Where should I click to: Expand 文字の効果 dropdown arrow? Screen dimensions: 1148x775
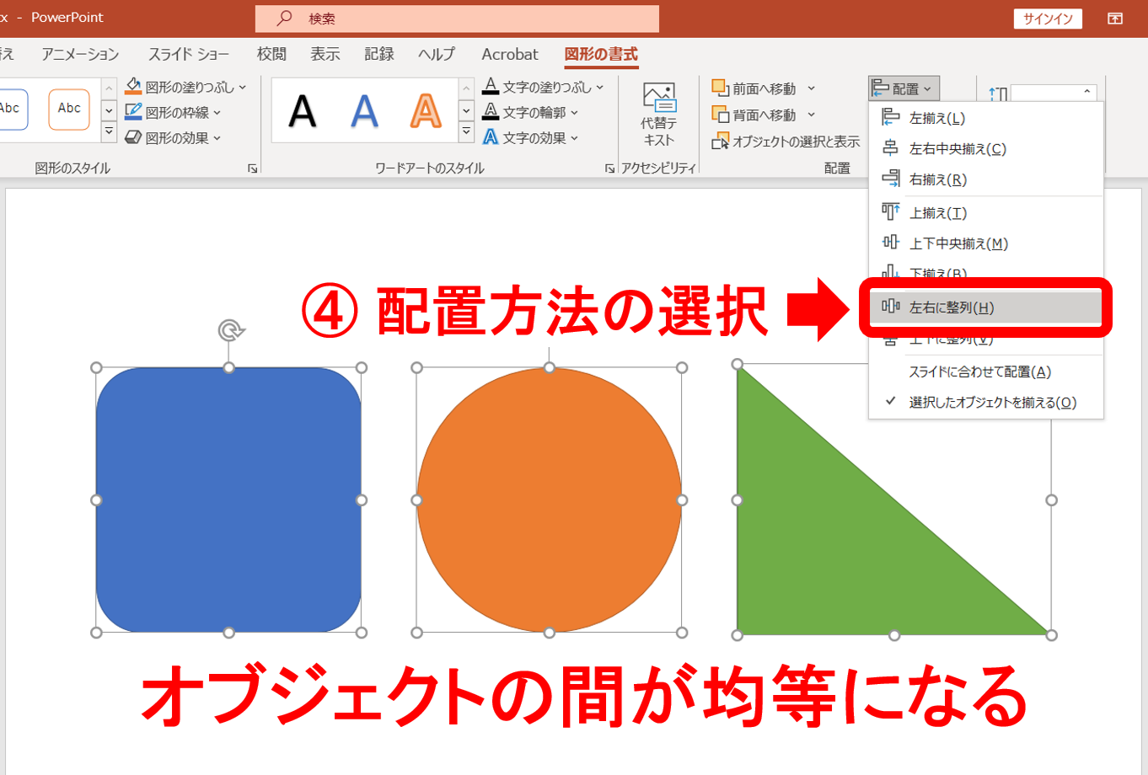tap(574, 137)
